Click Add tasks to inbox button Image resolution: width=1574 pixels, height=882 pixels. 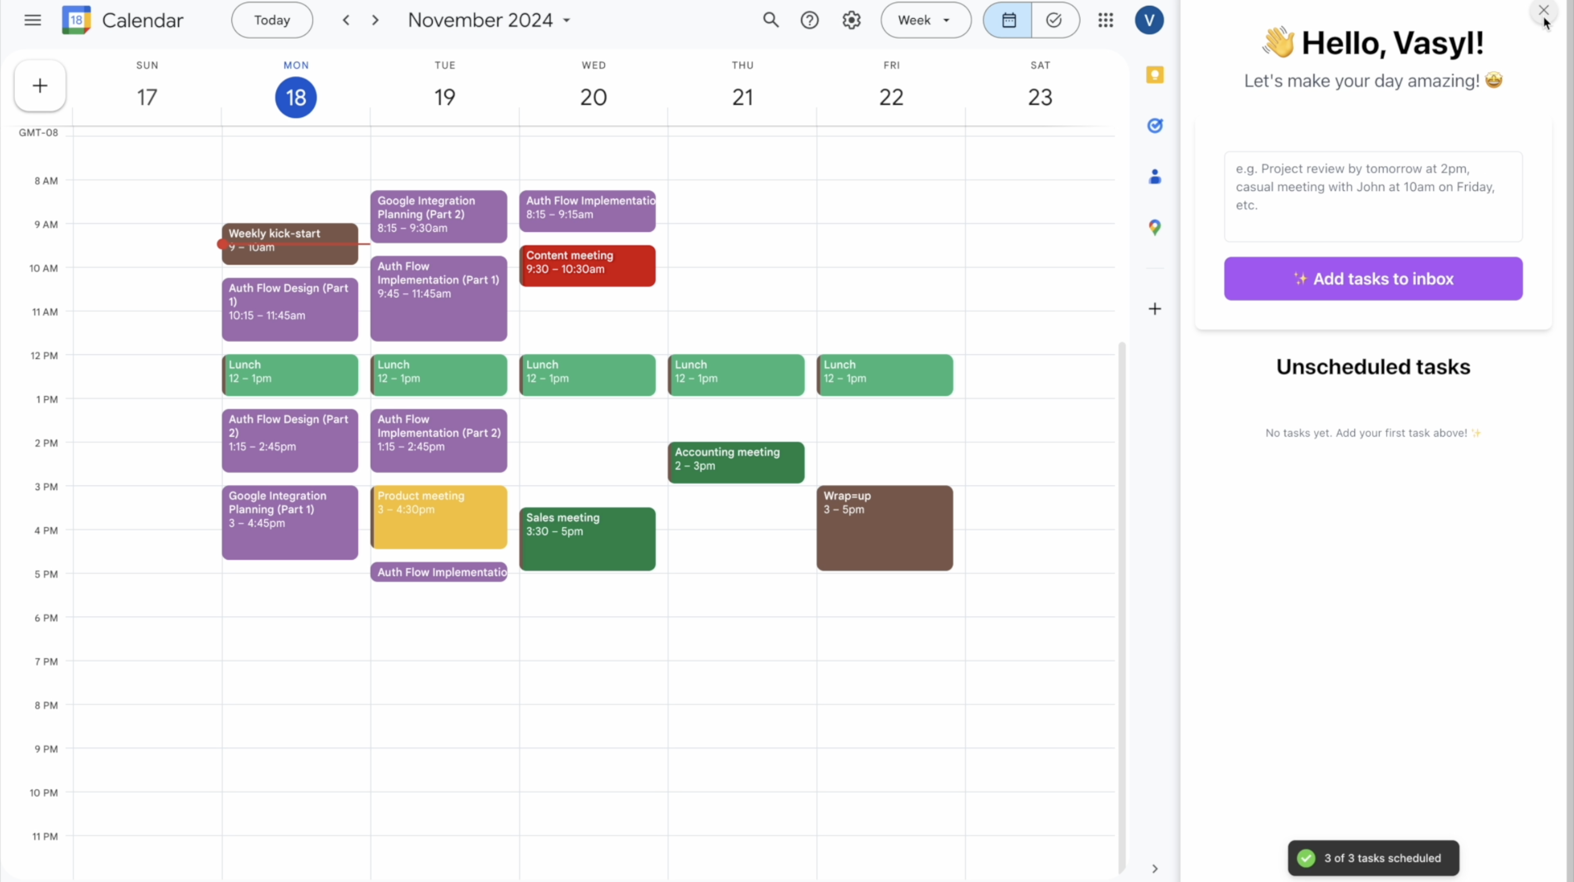(x=1373, y=279)
